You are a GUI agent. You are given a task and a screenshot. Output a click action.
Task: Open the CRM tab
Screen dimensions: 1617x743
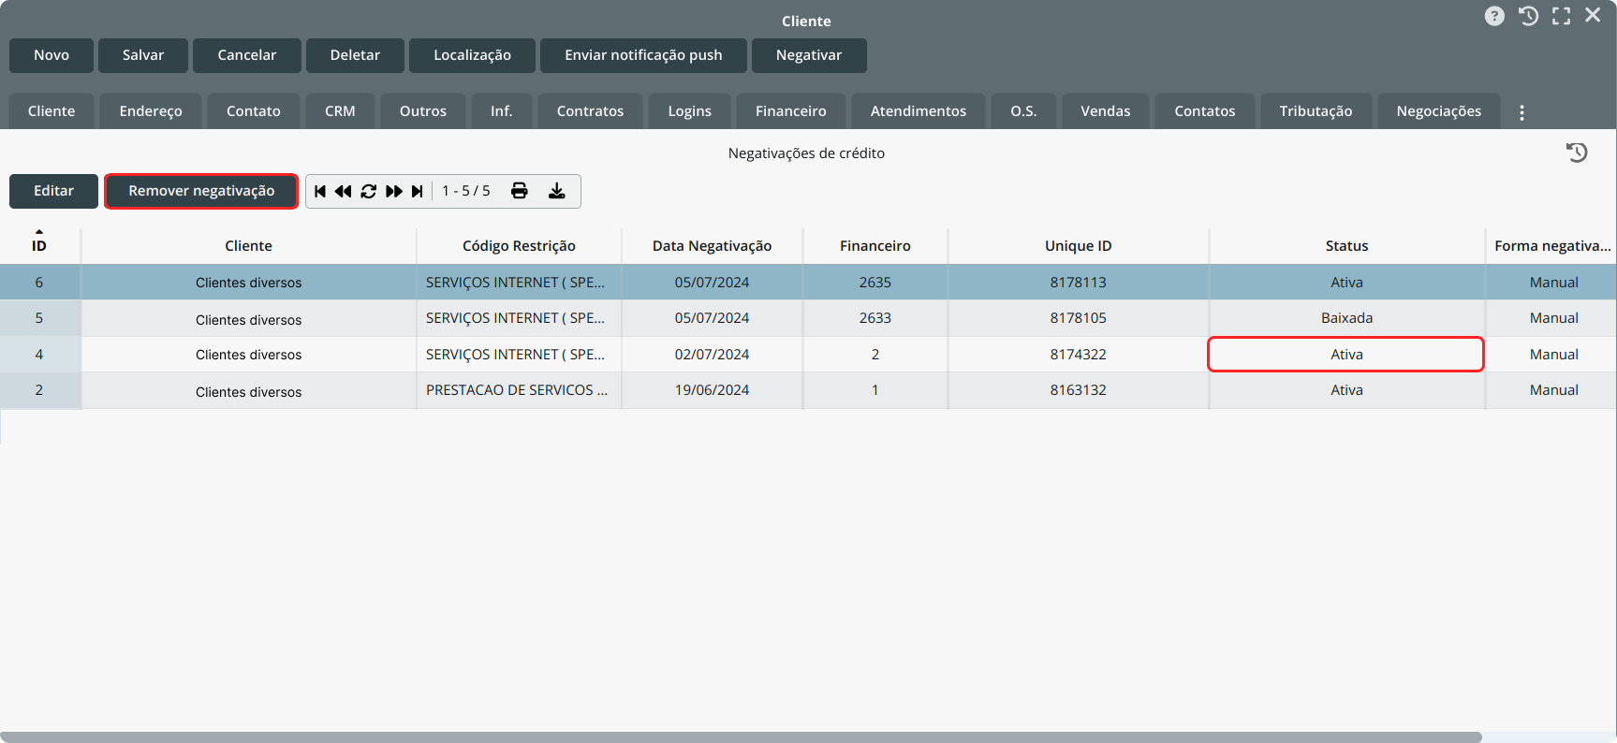coord(340,111)
